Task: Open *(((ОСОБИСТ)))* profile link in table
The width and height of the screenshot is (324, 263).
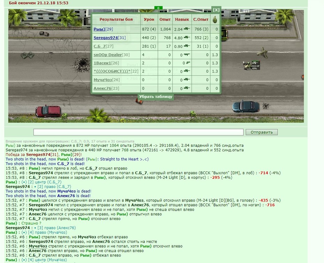Action: [x=112, y=71]
